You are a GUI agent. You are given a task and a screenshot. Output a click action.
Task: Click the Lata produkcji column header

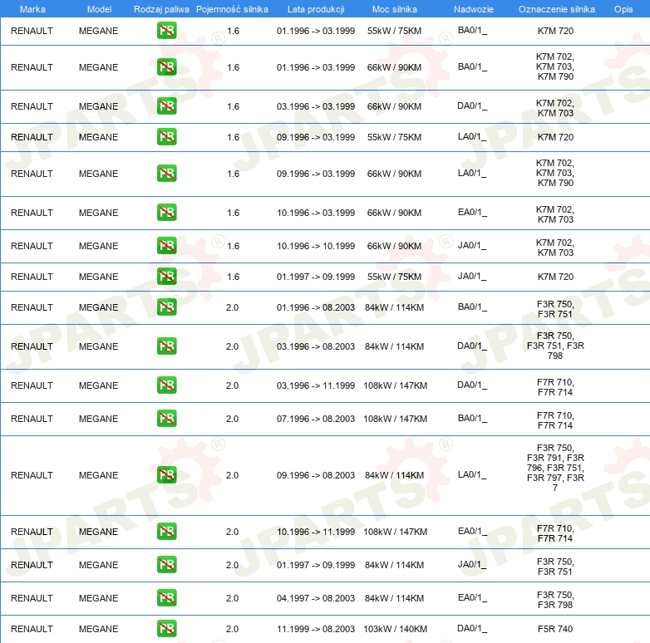(316, 9)
